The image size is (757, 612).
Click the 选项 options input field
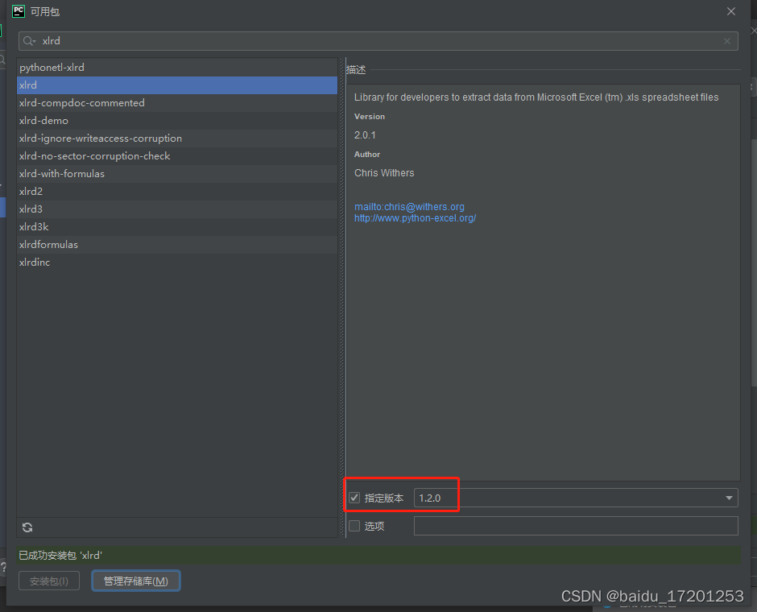point(576,525)
